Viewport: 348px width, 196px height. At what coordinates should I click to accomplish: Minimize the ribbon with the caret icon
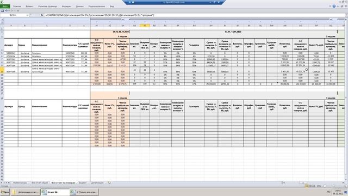(x=330, y=6)
